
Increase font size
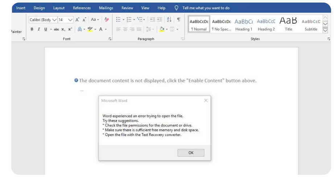pos(77,20)
